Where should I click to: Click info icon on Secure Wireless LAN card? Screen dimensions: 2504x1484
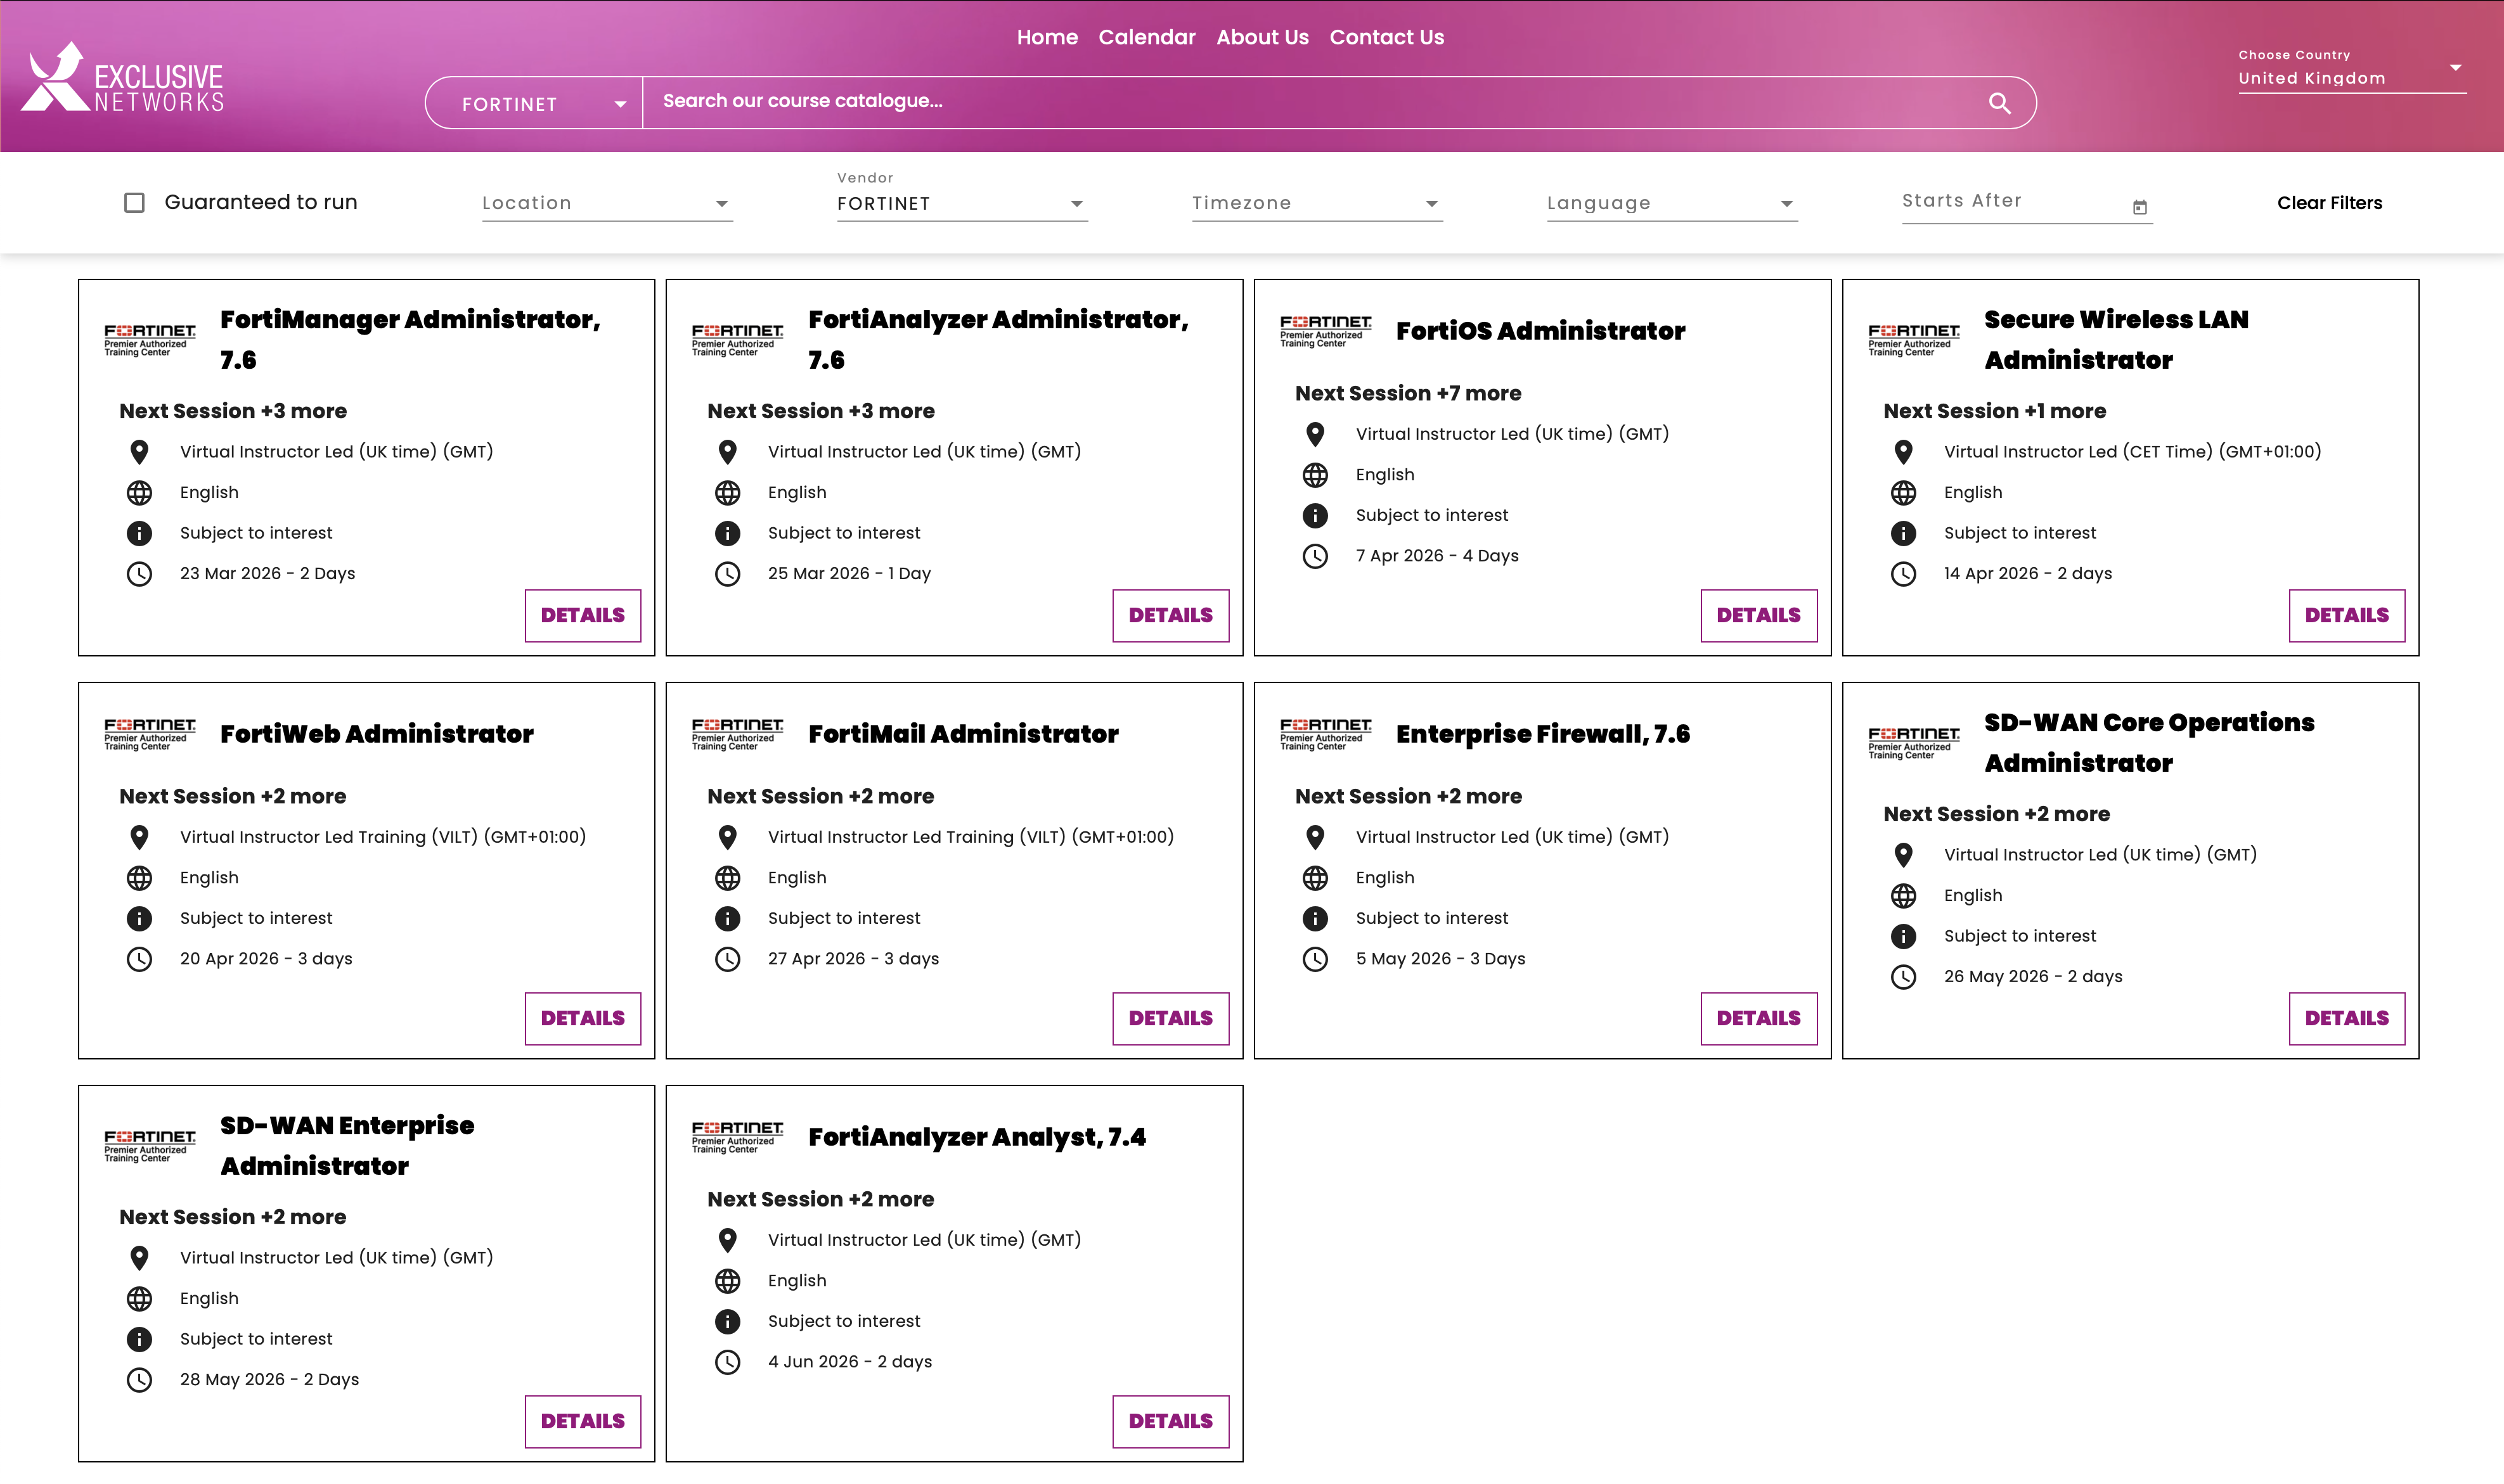click(x=1903, y=533)
